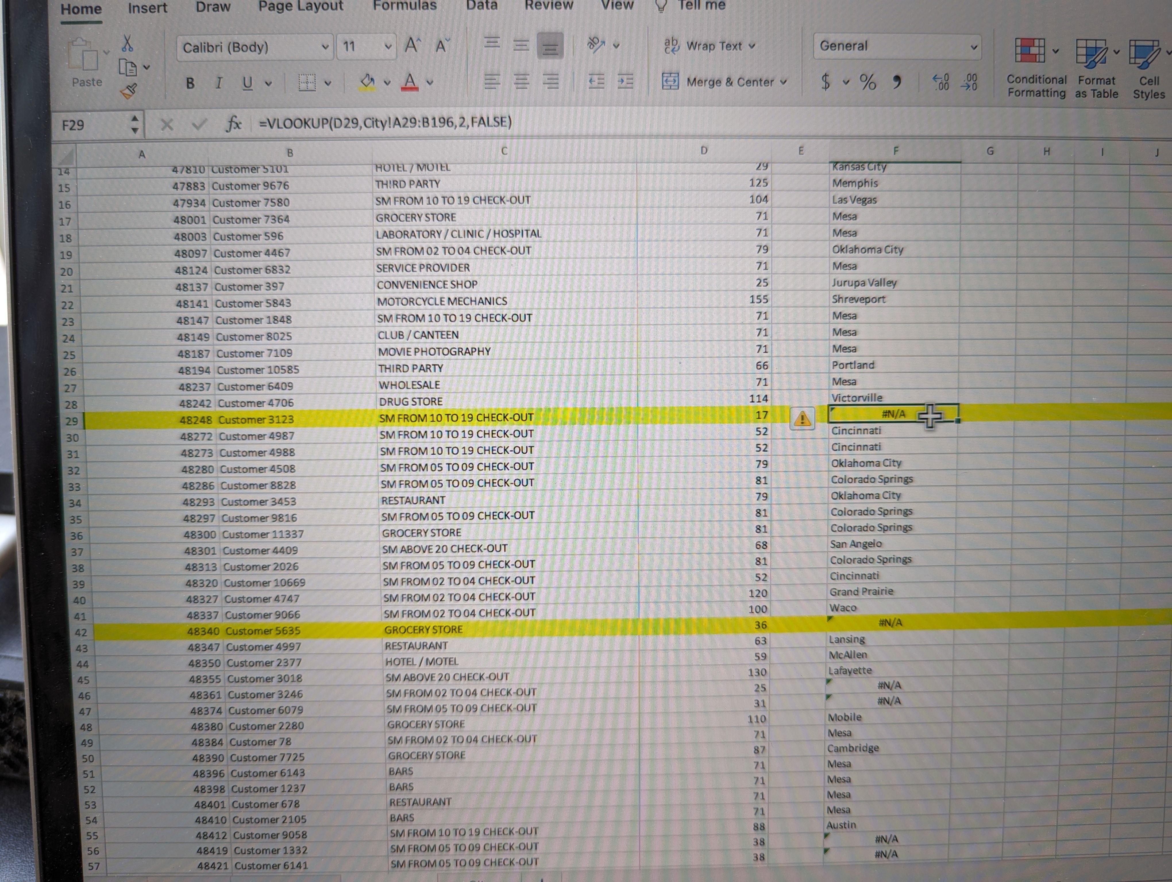Screen dimensions: 1172x882
Task: Switch to the Data tab
Action: tap(482, 5)
